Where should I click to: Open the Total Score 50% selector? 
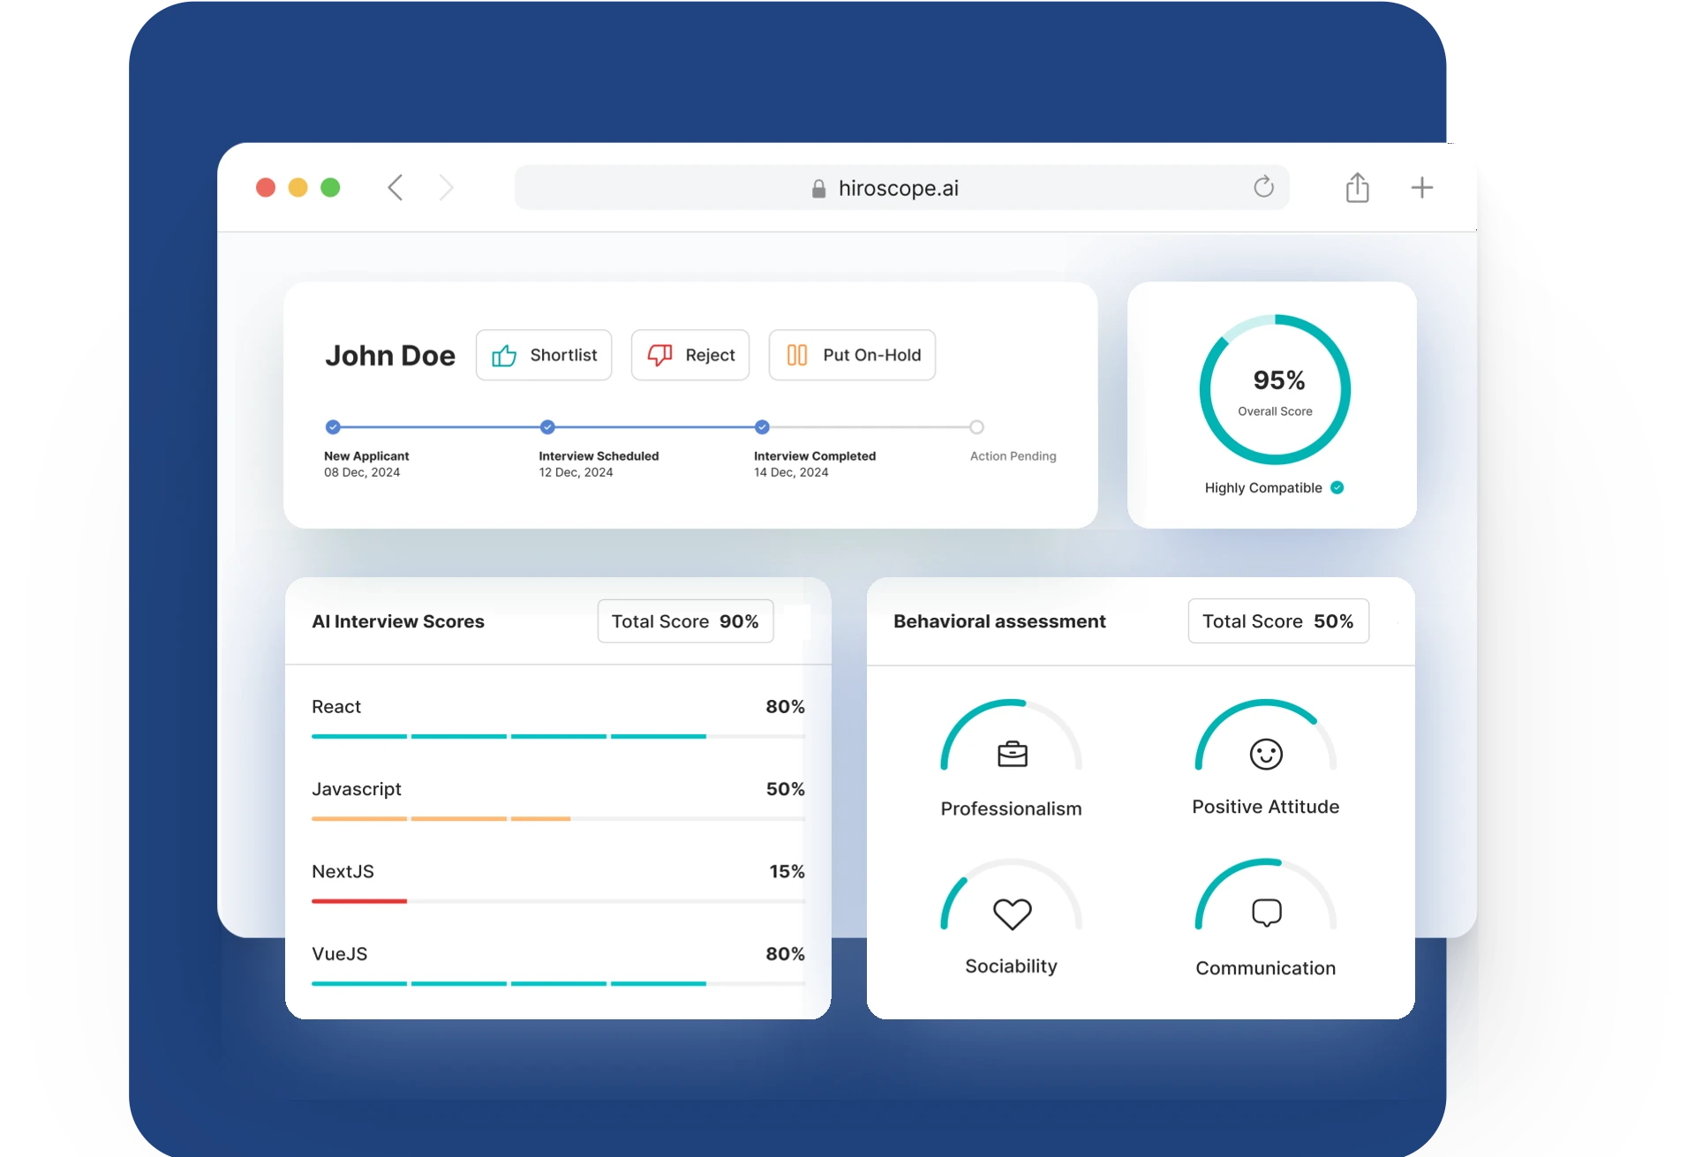[x=1277, y=620]
